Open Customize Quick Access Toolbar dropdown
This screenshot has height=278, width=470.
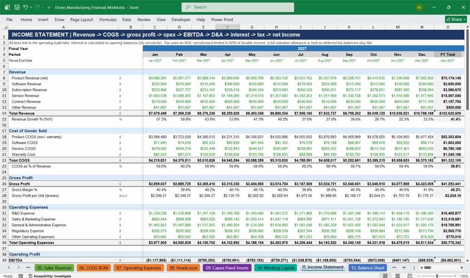pyautogui.click(x=49, y=7)
